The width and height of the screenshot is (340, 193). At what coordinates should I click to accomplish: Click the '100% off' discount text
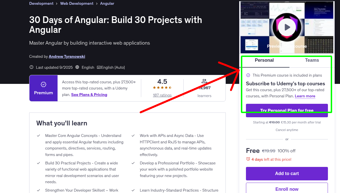point(287,151)
